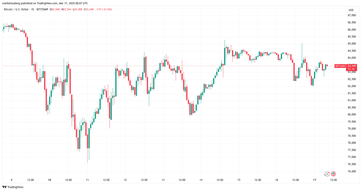Screen dimensions: 362x191
Task: Click the lightning bolt replay icon
Action: coord(327,174)
